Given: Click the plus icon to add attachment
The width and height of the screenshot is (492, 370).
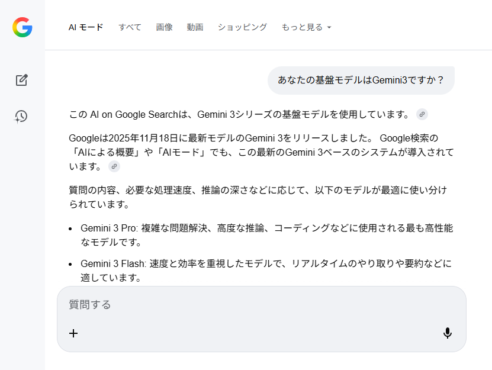Looking at the screenshot, I should pyautogui.click(x=73, y=333).
